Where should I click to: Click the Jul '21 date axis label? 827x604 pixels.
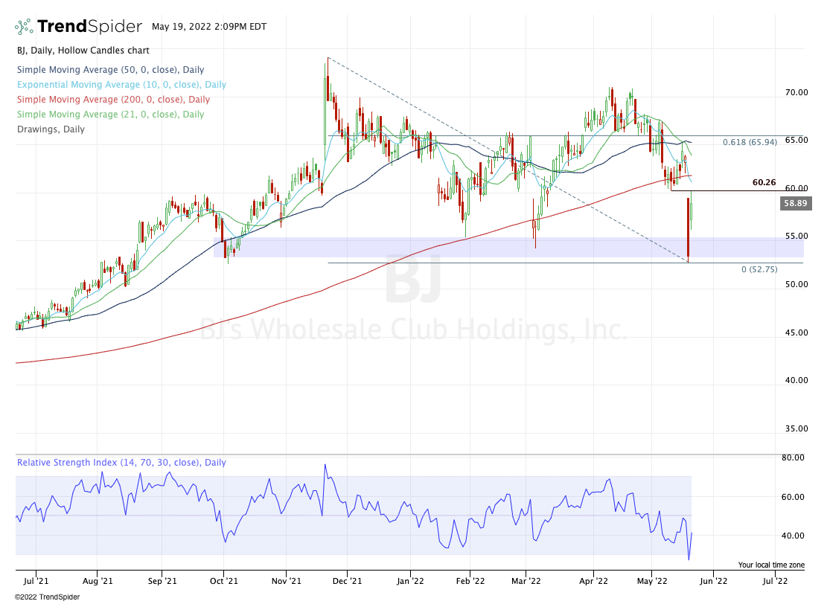point(36,581)
